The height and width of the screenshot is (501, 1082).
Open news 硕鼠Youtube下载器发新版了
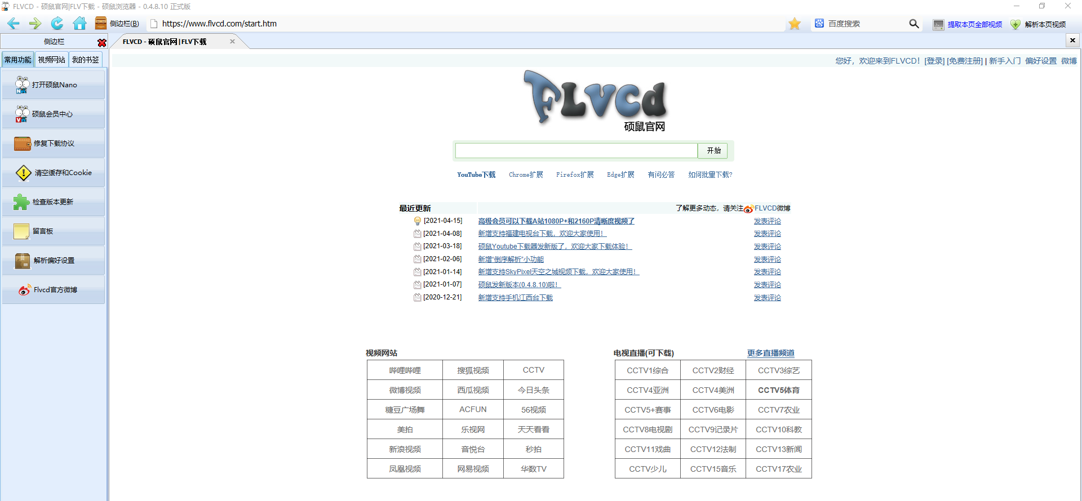[x=555, y=247]
